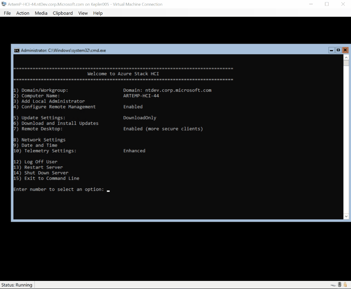Maximize the Virtual Machine Connection window
Screen dimensions: 351x289
[327, 4]
